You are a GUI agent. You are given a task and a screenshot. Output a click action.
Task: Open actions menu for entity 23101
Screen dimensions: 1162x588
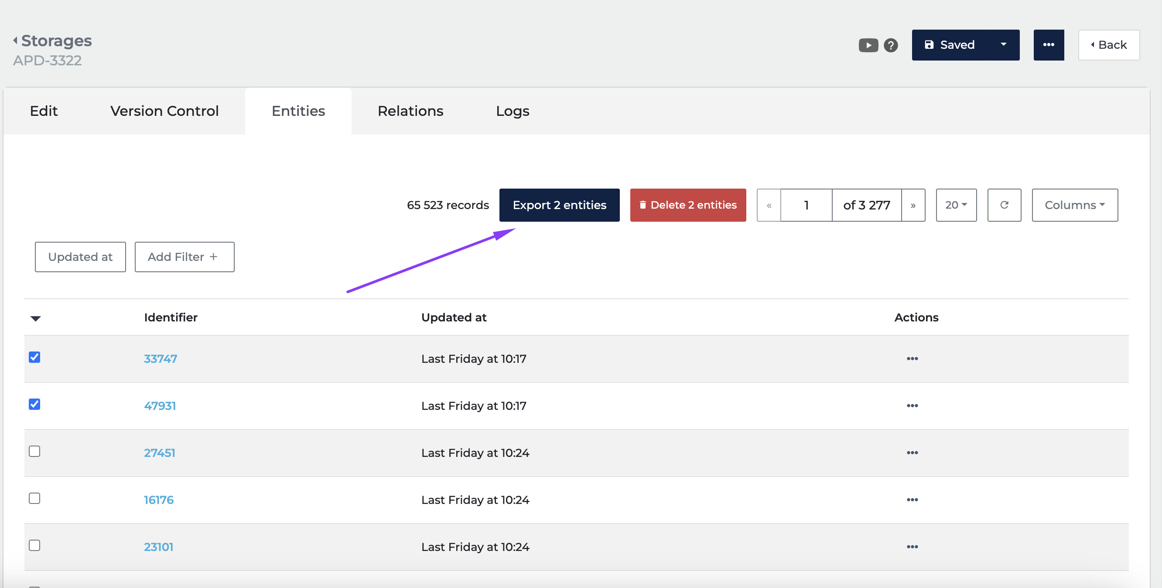[912, 547]
